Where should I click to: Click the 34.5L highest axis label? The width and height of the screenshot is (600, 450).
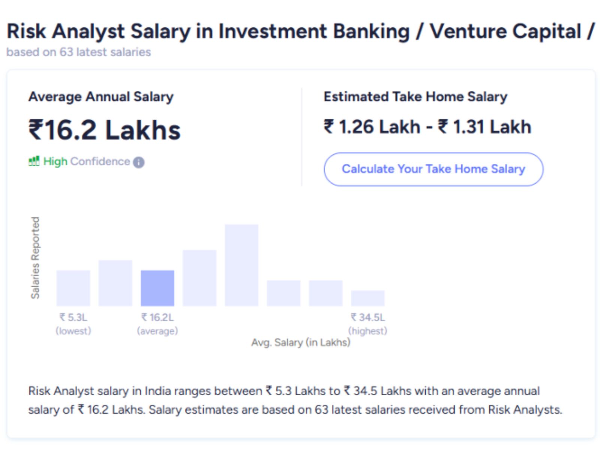pyautogui.click(x=367, y=317)
